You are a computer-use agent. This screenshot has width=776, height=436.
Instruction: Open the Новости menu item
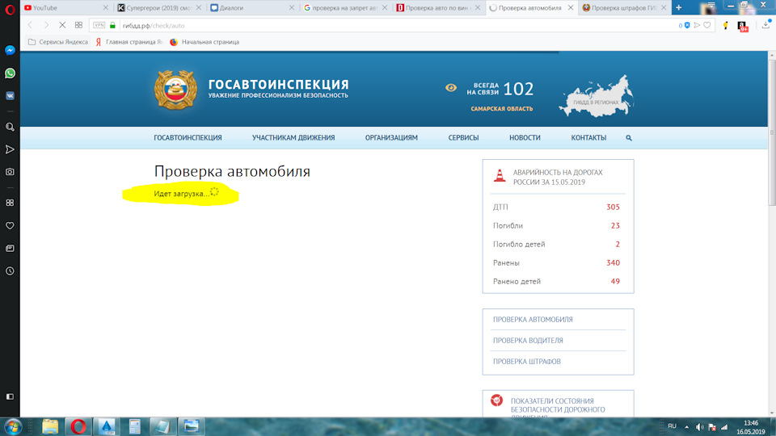click(x=525, y=138)
